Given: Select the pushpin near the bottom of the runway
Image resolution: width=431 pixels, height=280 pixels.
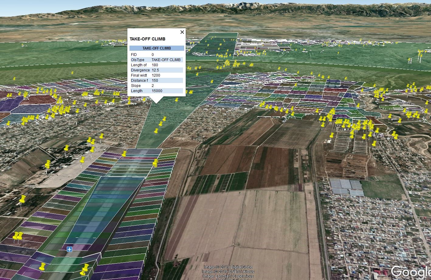Looking at the screenshot, I should (42, 267).
